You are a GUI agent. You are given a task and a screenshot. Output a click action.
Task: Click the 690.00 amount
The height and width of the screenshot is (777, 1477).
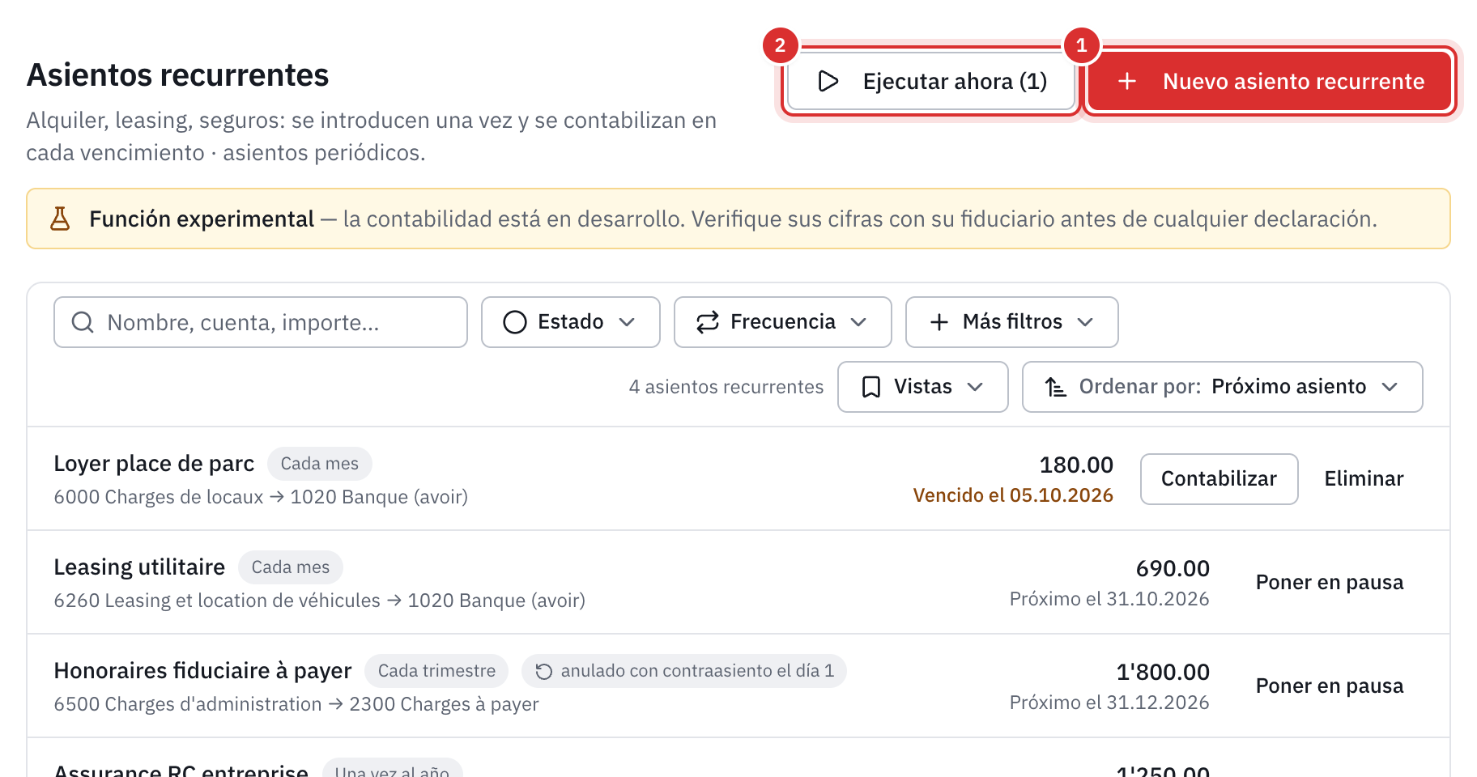point(1173,568)
